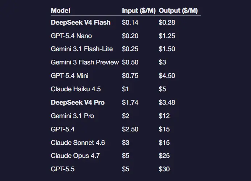Screen dimensions: 251x181
Task: Click the $0.28 output price cell
Action: (x=167, y=22)
